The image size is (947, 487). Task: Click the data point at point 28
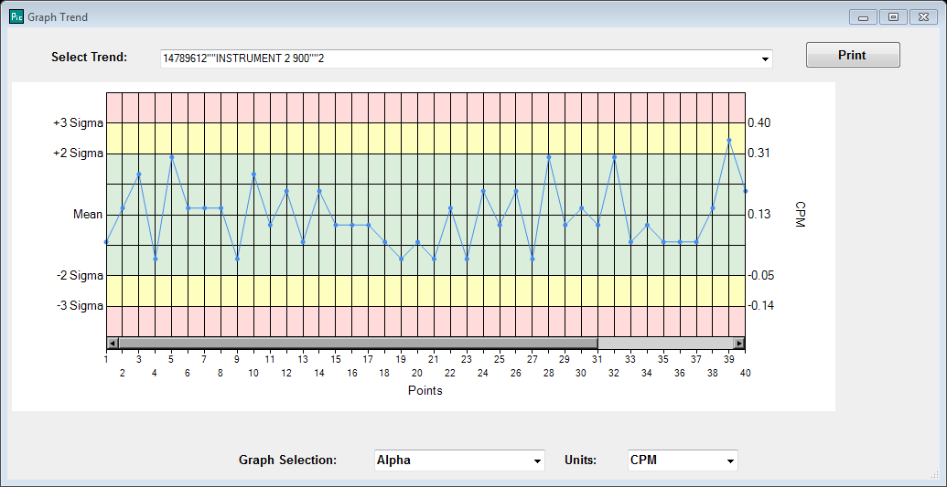[x=548, y=157]
